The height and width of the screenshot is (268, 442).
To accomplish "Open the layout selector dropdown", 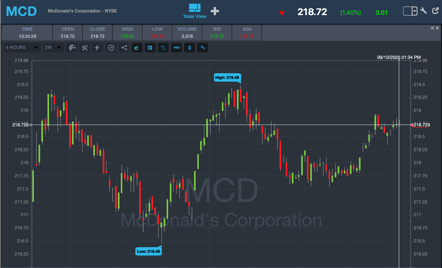I will pyautogui.click(x=410, y=11).
